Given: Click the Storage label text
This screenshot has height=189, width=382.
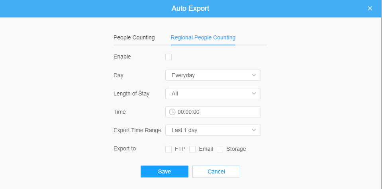Looking at the screenshot, I should pyautogui.click(x=236, y=149).
